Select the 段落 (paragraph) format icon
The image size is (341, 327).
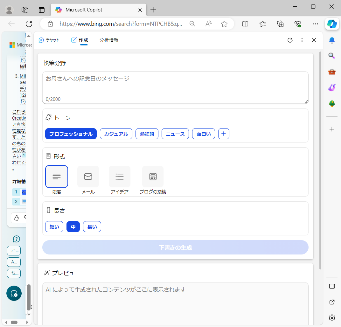[x=56, y=176]
